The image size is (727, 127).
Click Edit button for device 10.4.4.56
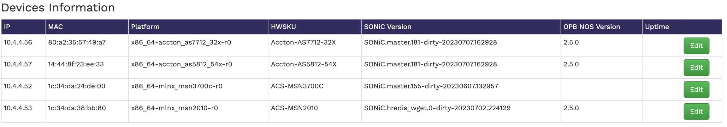point(696,46)
